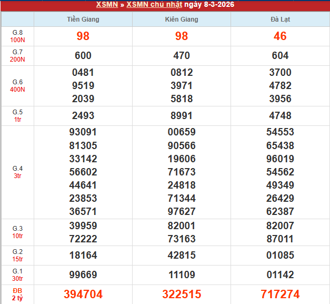Open the XSMN chủ nhật link
Screen dimensions: 330x304
tap(156, 5)
